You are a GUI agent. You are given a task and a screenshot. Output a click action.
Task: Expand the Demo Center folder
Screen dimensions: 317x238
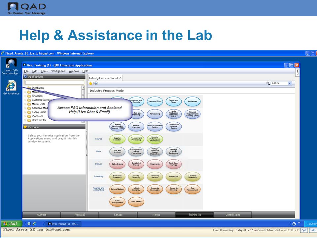tap(25, 120)
